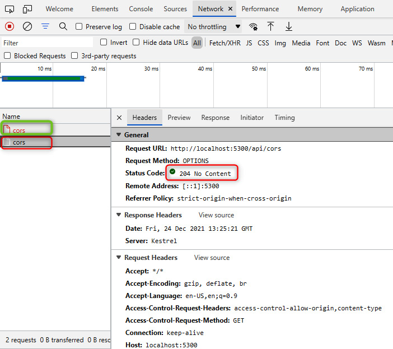Screen dimensions: 393x349
Task: Click the 2 requests status bar text
Action: [21, 340]
